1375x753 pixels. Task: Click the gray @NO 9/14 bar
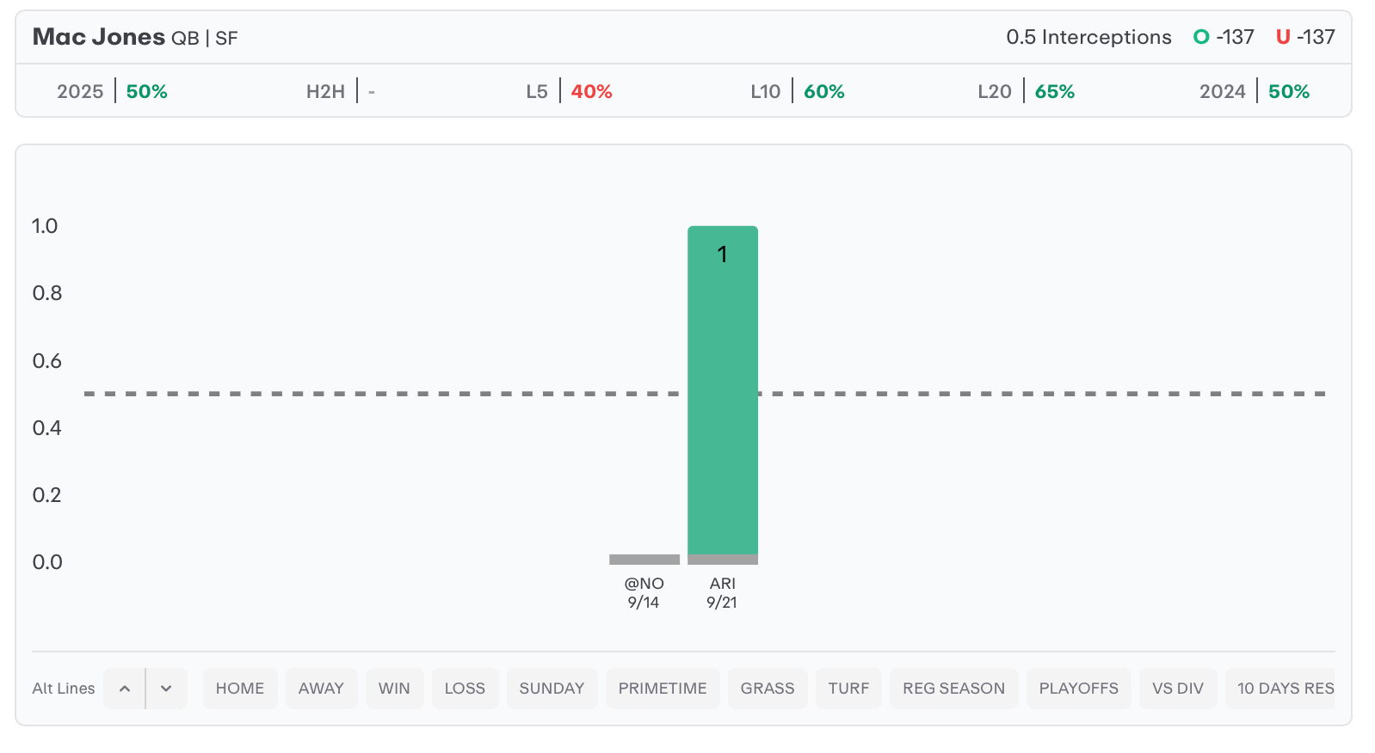click(x=644, y=560)
